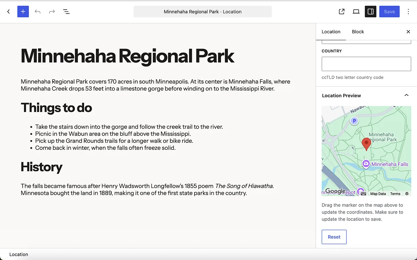Open the editor options menu
This screenshot has width=417, height=260.
(x=408, y=11)
